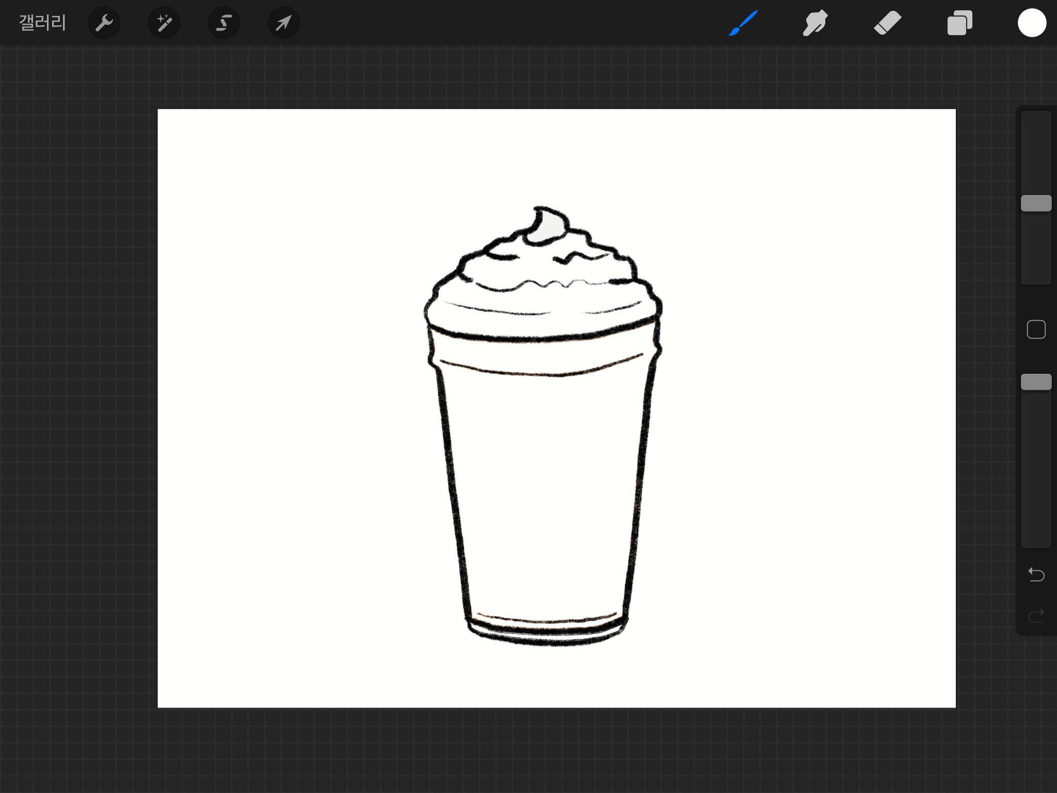Activate the Selection tool
The width and height of the screenshot is (1057, 793).
[x=223, y=23]
